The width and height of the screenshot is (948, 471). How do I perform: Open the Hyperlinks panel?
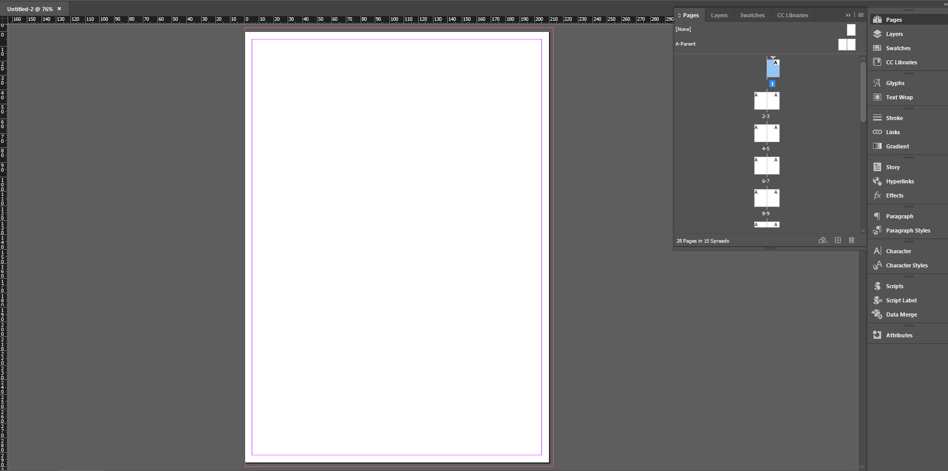pyautogui.click(x=899, y=181)
